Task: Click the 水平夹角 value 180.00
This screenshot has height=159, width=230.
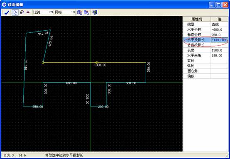Action: tap(220, 56)
